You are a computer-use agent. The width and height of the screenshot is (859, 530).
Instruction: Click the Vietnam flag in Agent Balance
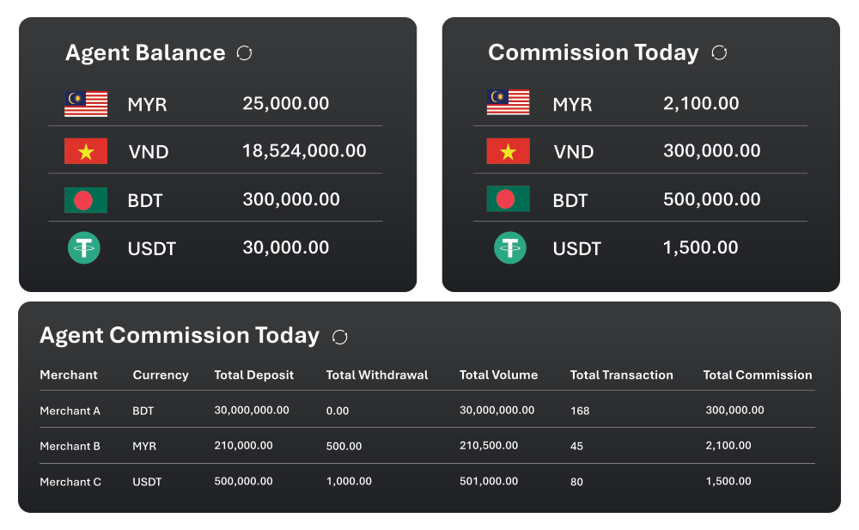tap(86, 151)
